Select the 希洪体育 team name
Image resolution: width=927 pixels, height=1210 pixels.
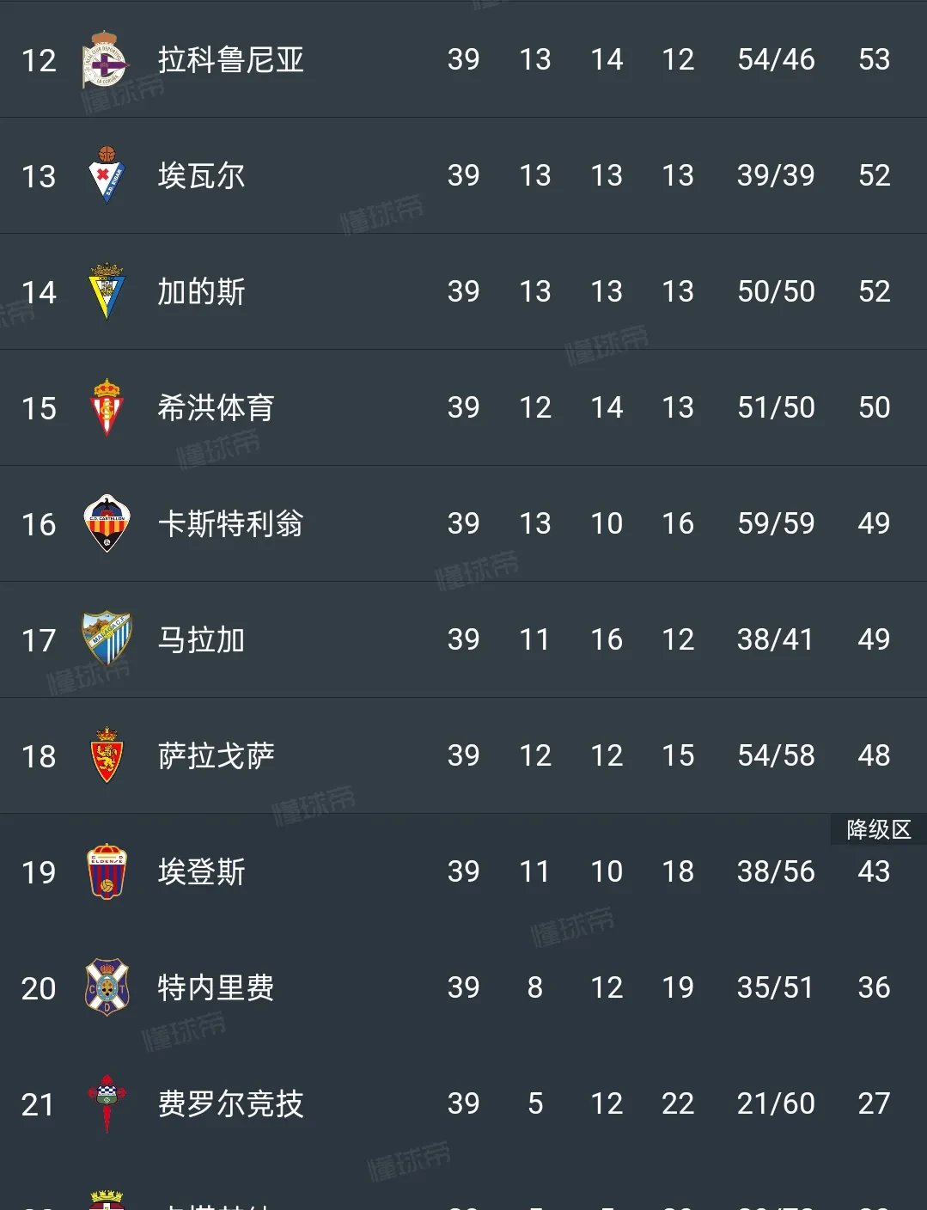click(216, 408)
